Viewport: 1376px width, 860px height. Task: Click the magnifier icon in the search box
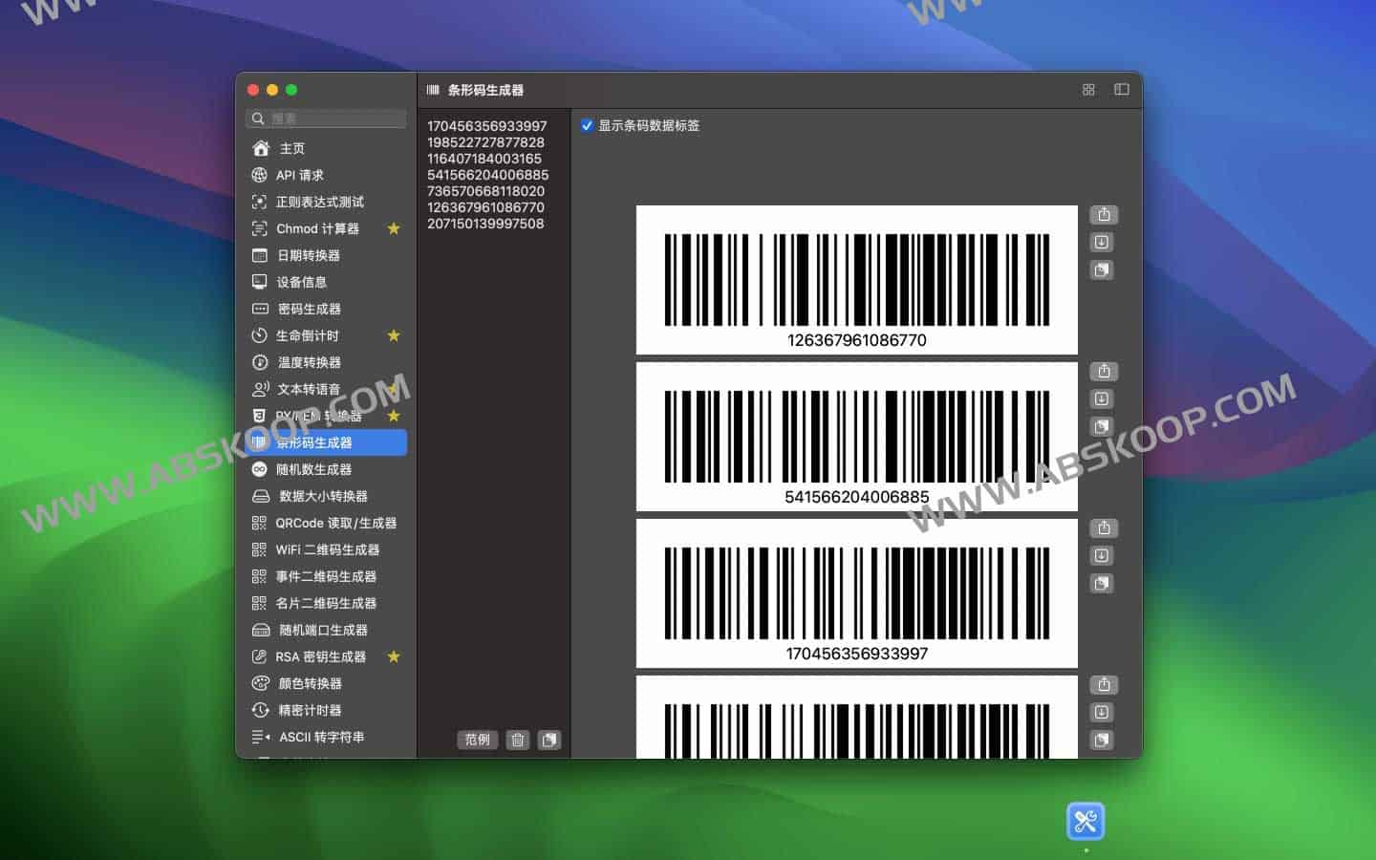tap(258, 118)
